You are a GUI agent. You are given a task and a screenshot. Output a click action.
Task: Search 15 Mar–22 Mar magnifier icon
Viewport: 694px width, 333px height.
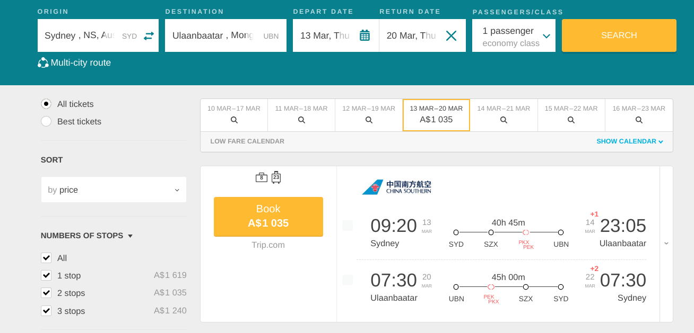(571, 120)
